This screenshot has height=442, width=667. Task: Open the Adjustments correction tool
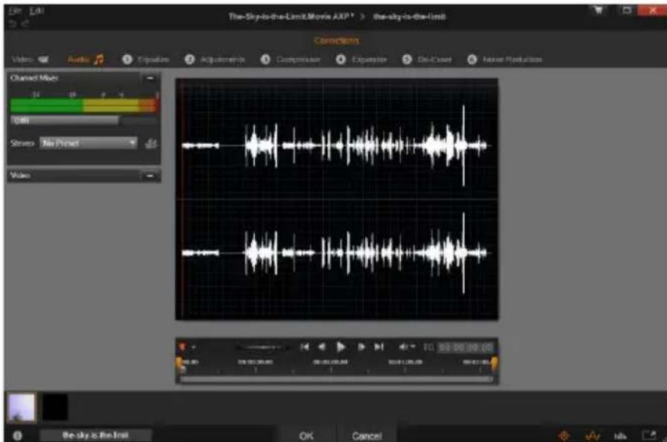tap(215, 60)
